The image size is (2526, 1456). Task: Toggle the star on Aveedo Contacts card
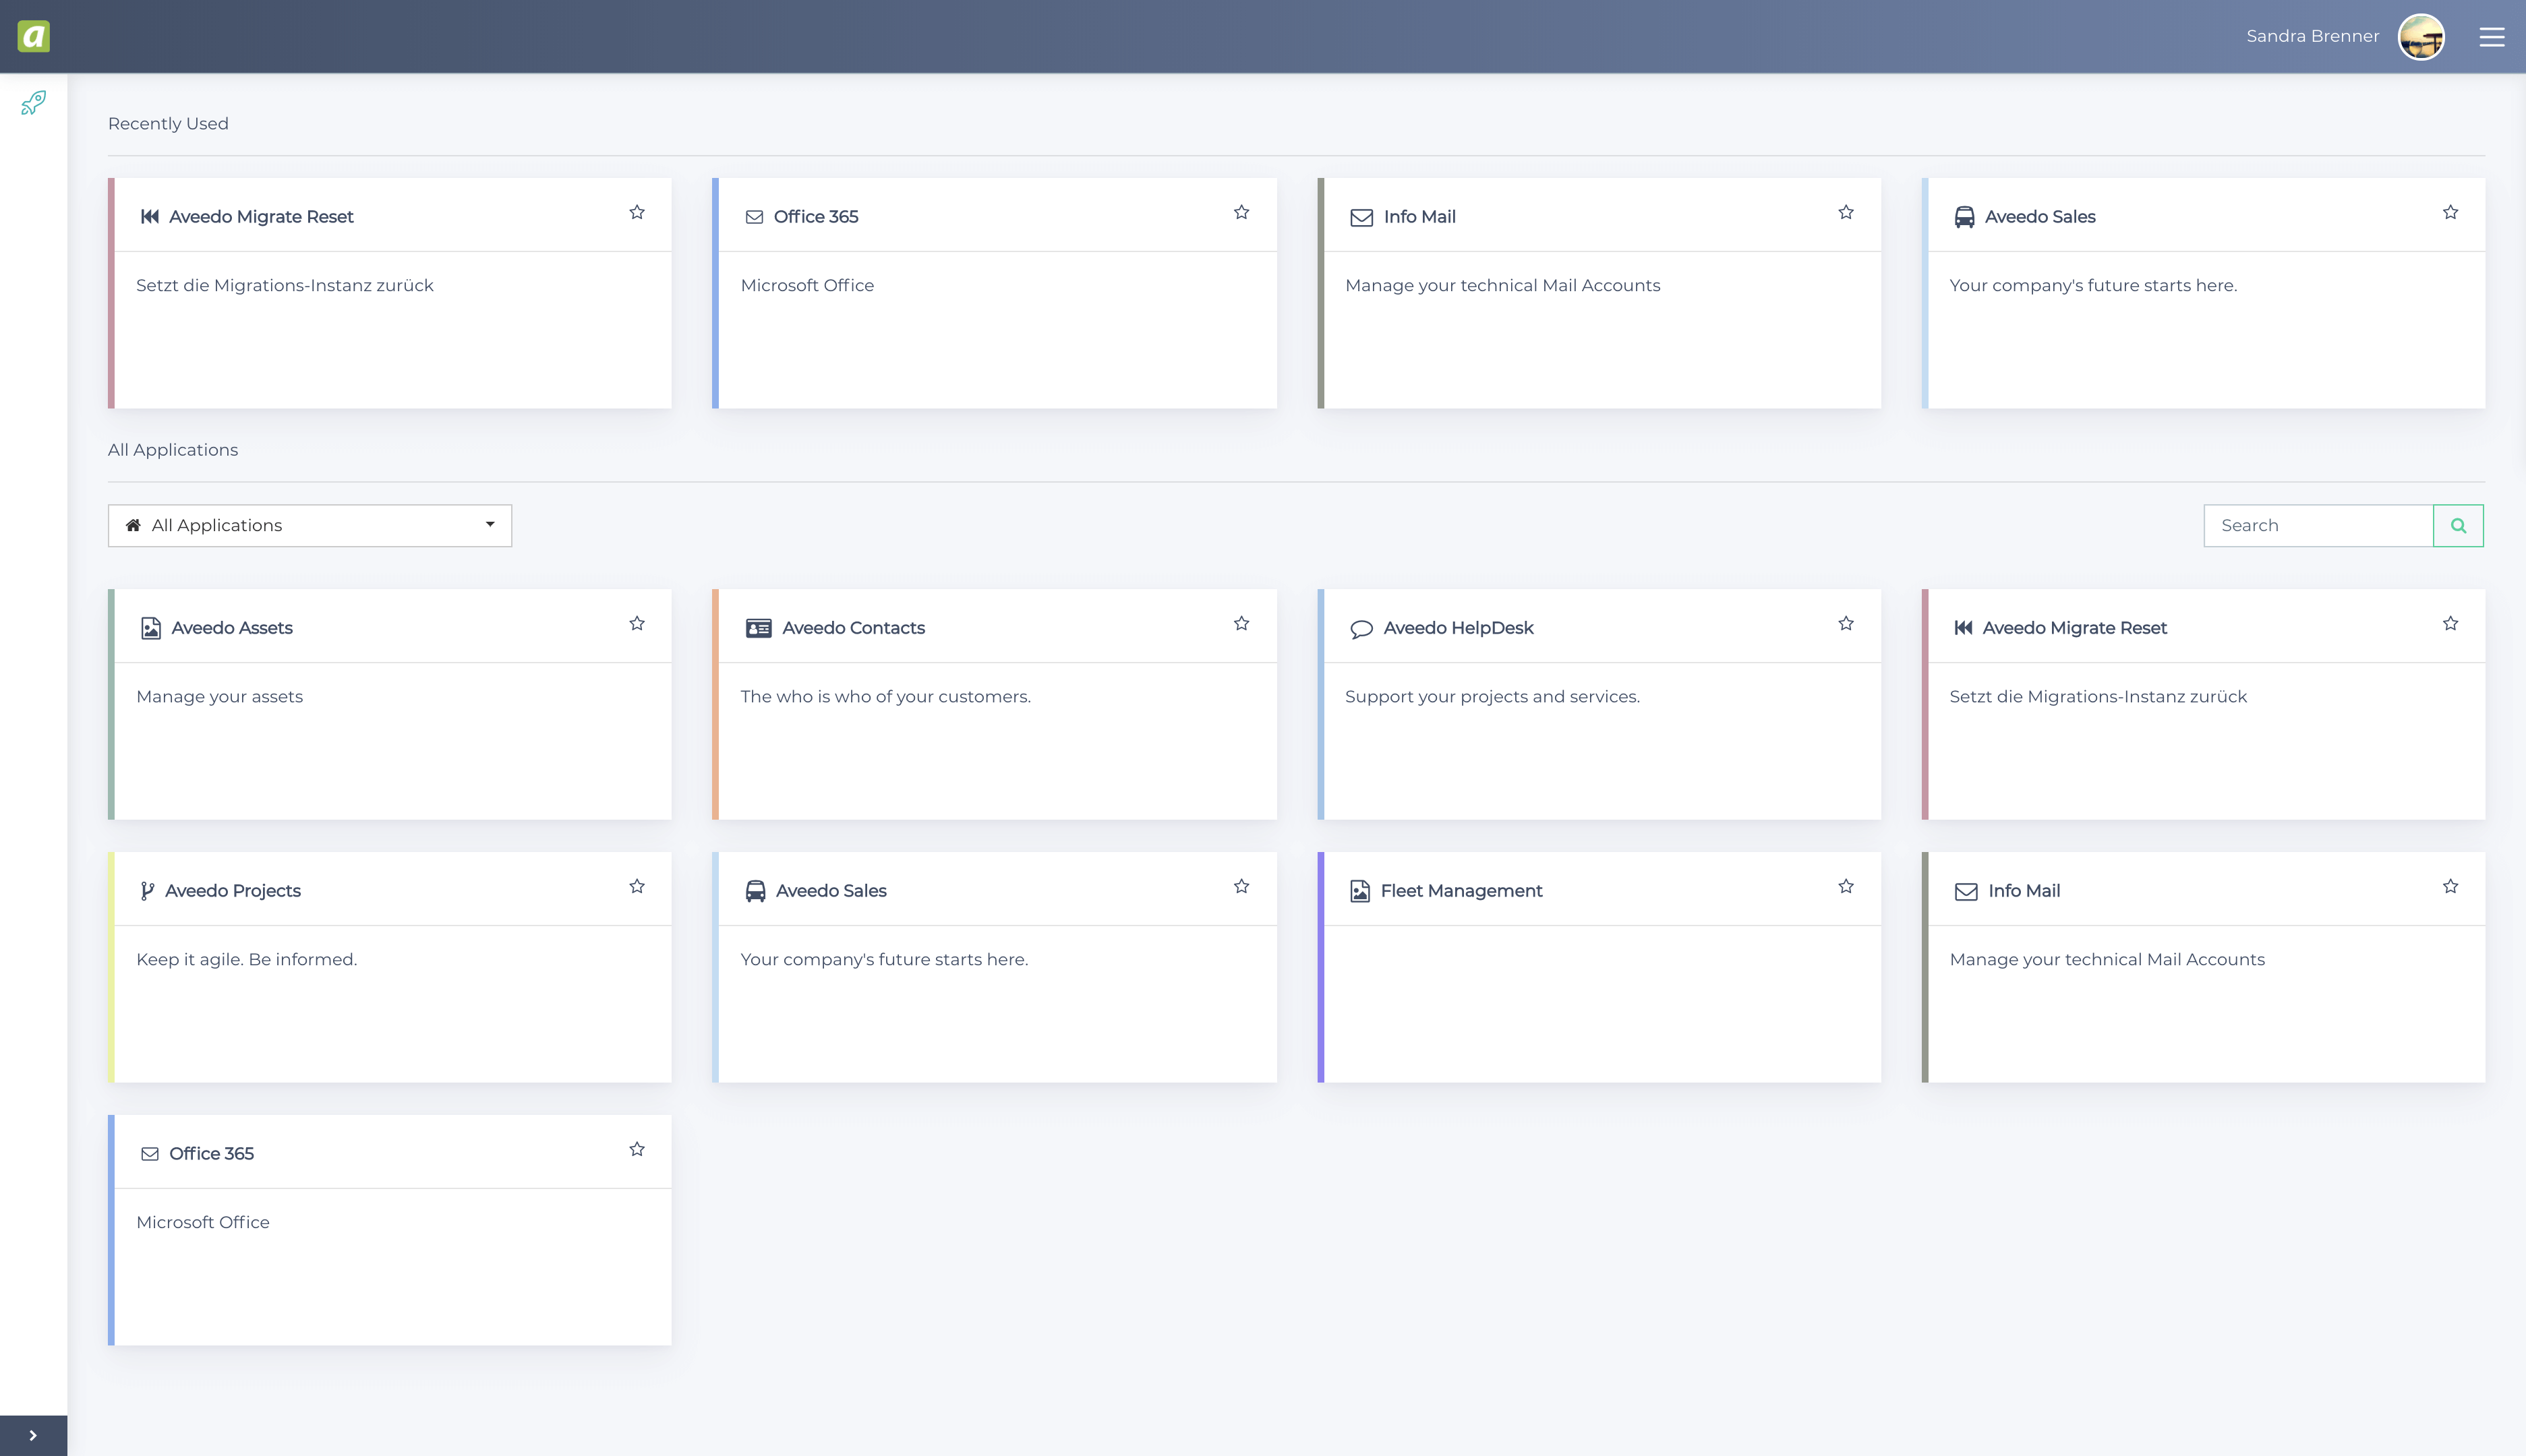[1241, 623]
